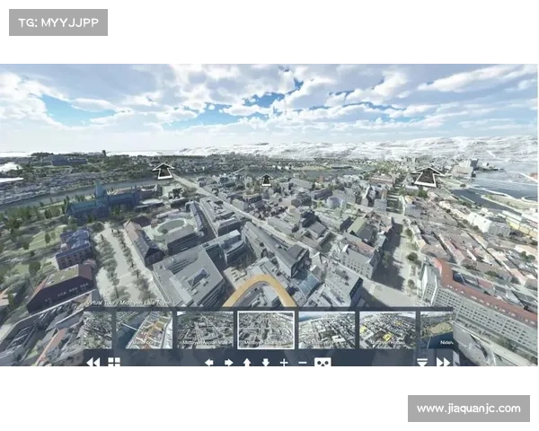Tilt view up with the up arrow
This screenshot has height=431, width=539.
coord(247,363)
